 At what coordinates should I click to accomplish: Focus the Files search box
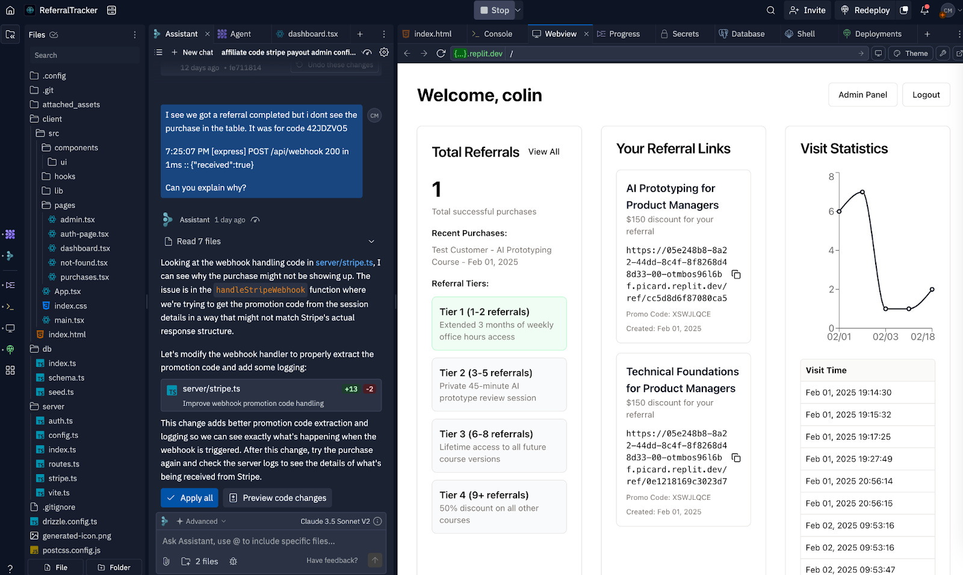84,55
